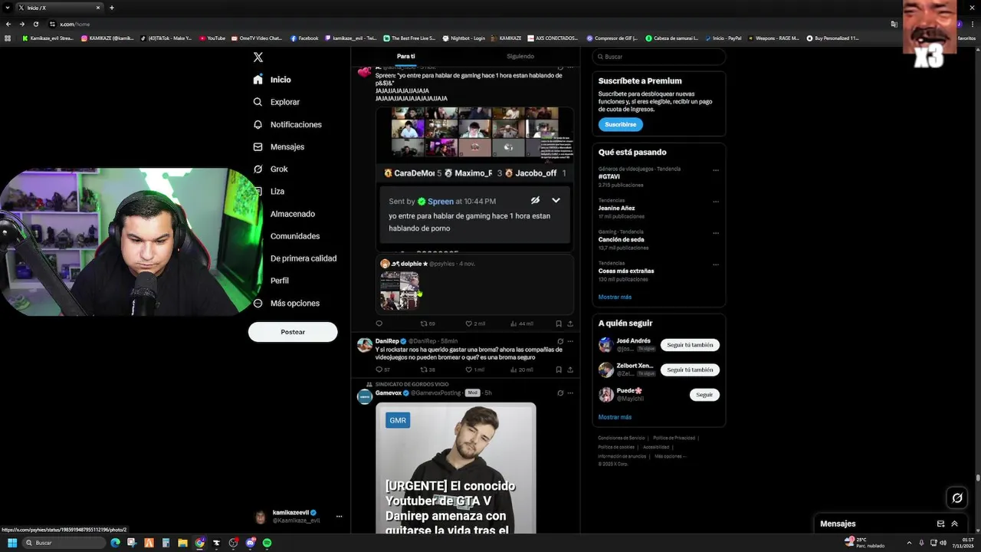Viewport: 981px width, 552px height.
Task: Click Grok icon on Gamevox post
Action: point(560,393)
